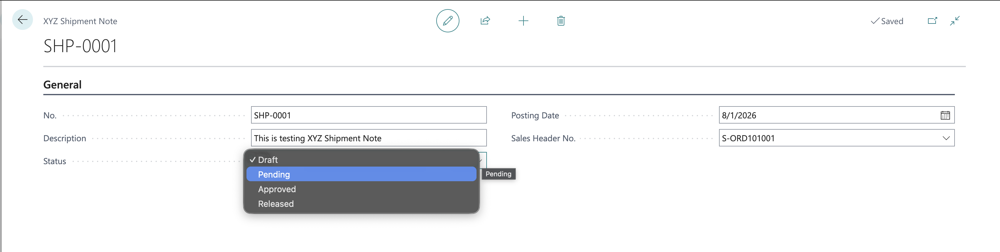Create new record with plus icon
Screen dimensions: 1000x252
pyautogui.click(x=523, y=20)
